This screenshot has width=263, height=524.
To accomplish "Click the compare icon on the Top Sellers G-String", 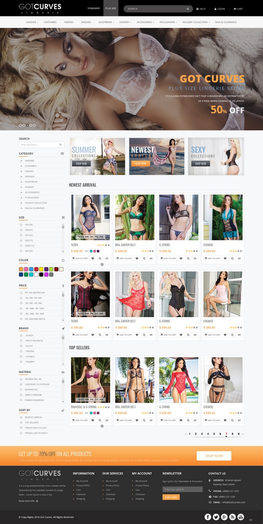I will [195, 420].
